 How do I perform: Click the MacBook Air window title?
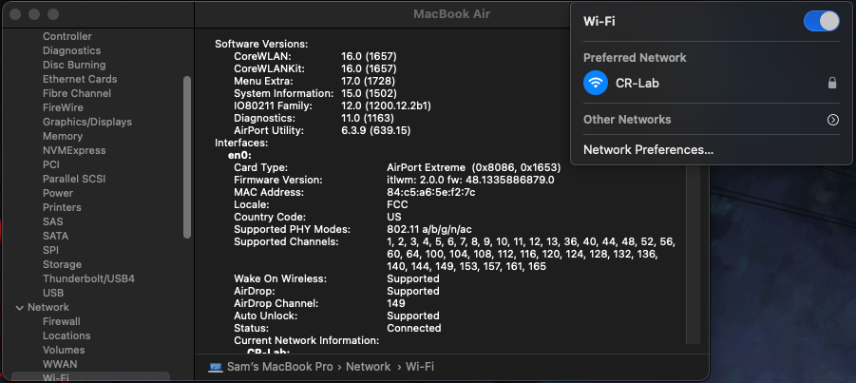click(x=451, y=13)
